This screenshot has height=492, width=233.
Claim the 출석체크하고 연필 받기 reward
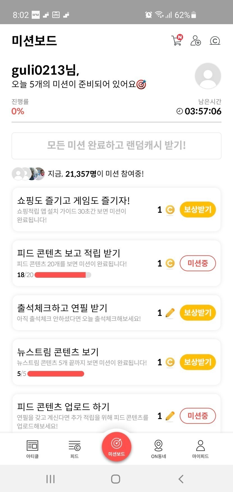198,313
